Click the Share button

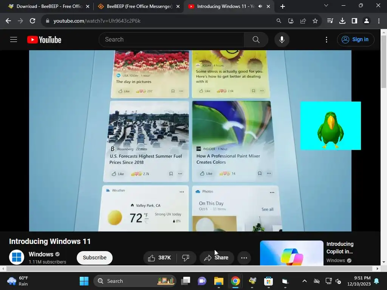(x=217, y=258)
